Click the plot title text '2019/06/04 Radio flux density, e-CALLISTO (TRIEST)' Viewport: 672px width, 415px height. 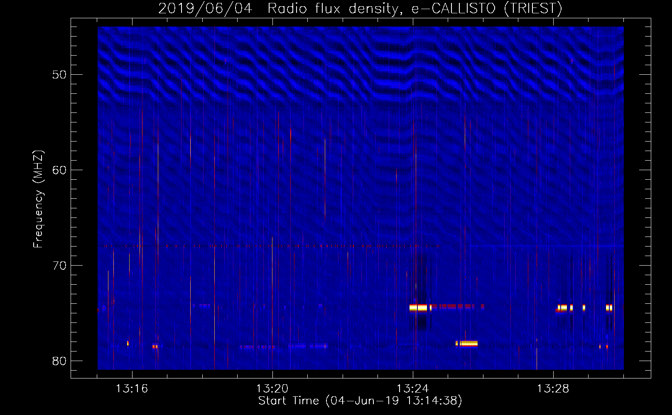tap(360, 8)
